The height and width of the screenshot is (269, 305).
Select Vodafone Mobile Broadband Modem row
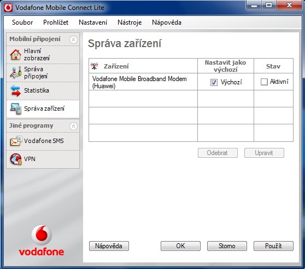(191, 82)
